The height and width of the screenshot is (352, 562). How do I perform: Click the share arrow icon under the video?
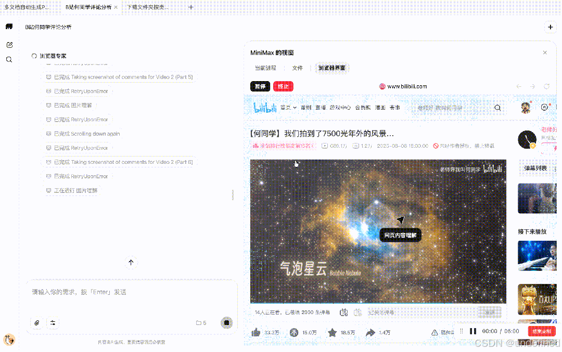[x=371, y=331]
